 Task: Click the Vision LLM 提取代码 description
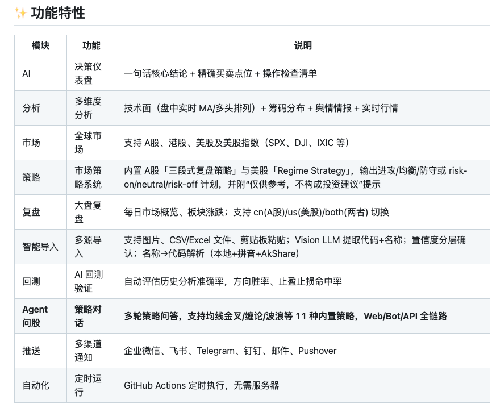click(303, 247)
